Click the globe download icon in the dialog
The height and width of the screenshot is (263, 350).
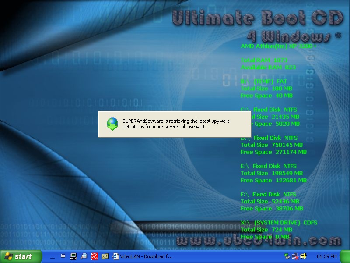click(112, 124)
